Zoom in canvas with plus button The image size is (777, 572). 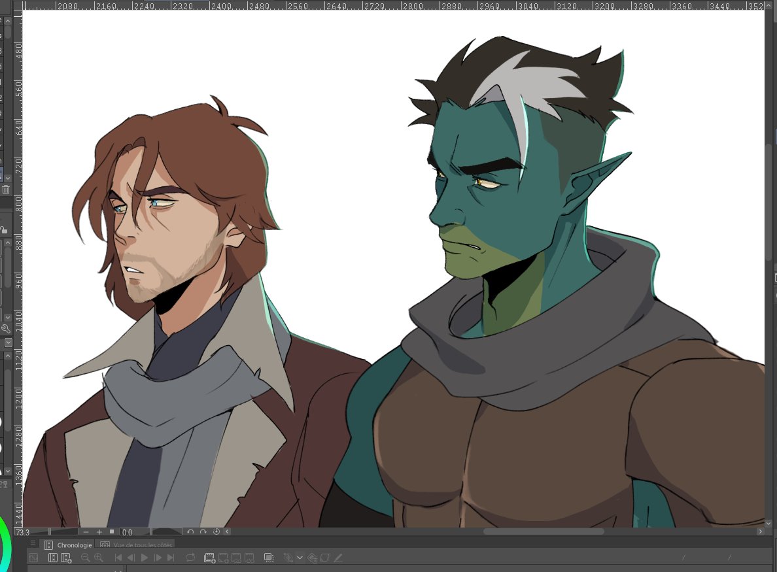click(99, 532)
